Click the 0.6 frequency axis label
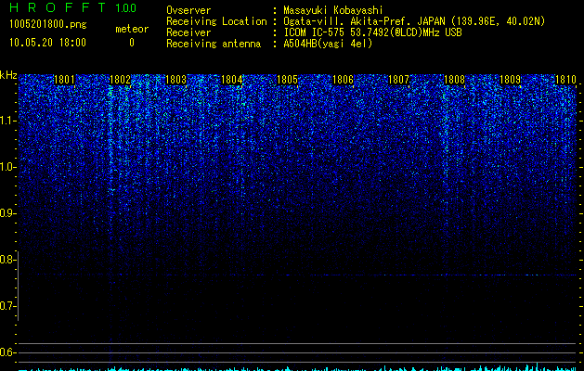This screenshot has width=584, height=371. tap(7, 352)
